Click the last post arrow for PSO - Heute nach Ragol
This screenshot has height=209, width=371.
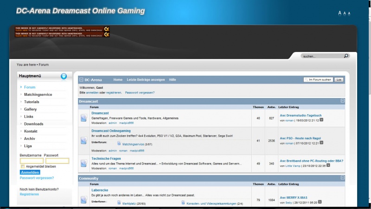(321, 143)
